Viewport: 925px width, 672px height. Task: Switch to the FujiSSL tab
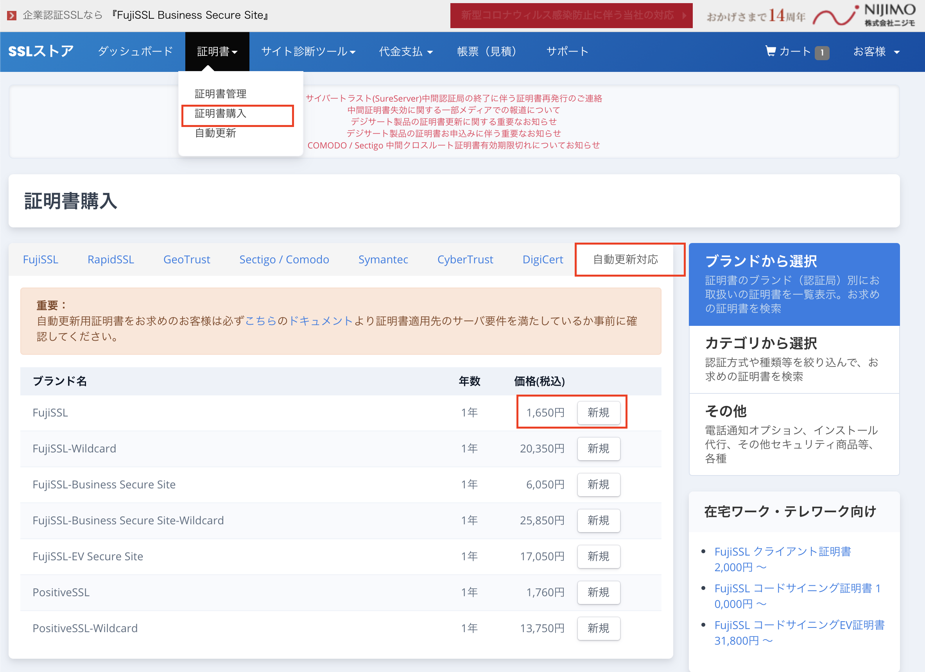coord(41,259)
